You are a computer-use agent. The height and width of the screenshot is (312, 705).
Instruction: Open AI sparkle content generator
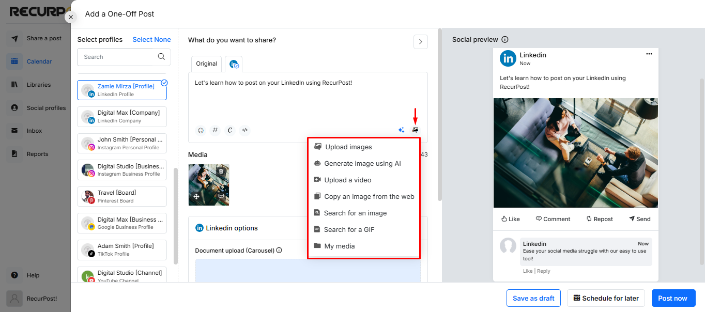(401, 130)
